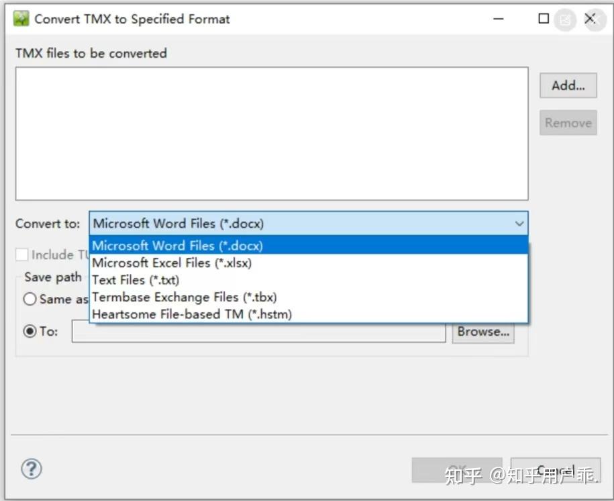Dismiss the dialog with Cancel
614x501 pixels.
556,469
